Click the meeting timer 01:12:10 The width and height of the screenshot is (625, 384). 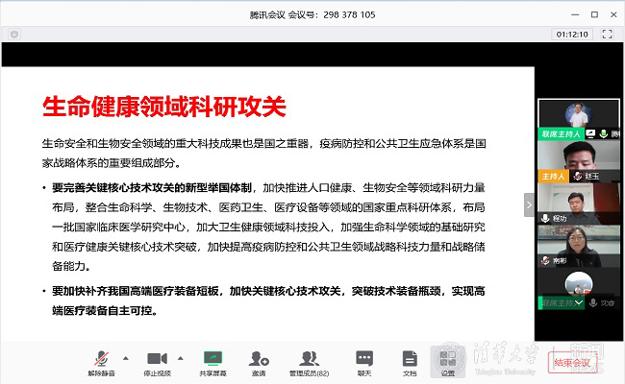pyautogui.click(x=571, y=34)
